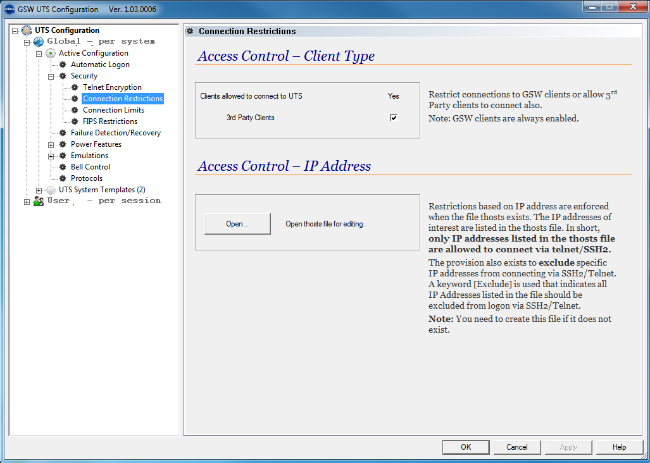Viewport: 650px width, 463px height.
Task: Click the gear icon beside FIPS Restrictions
Action: pos(75,121)
